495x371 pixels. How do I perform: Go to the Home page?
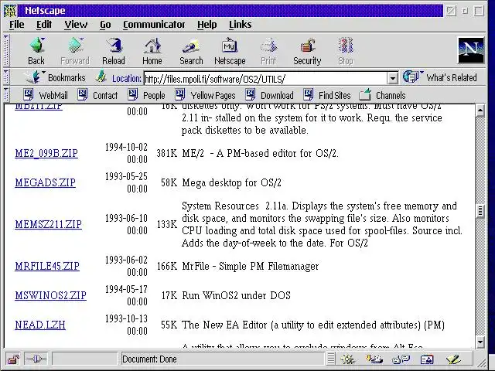[x=152, y=52]
